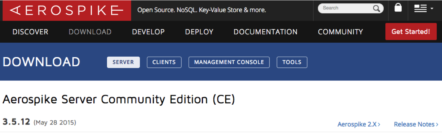The height and width of the screenshot is (134, 442).
Task: Open the DOWNLOAD menu item
Action: click(90, 32)
